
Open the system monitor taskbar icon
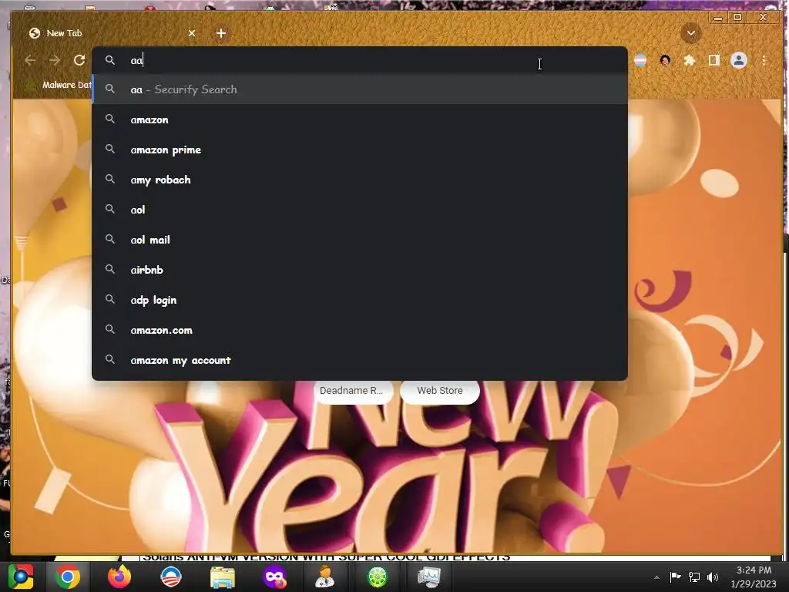428,577
